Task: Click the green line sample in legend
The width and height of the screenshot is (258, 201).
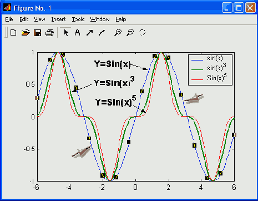Action: (197, 69)
